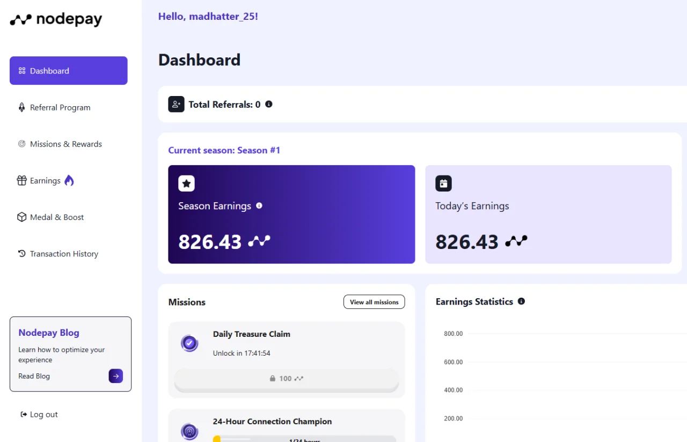Click the arrow button in Nodepay Blog card
The width and height of the screenshot is (687, 442).
coord(116,376)
